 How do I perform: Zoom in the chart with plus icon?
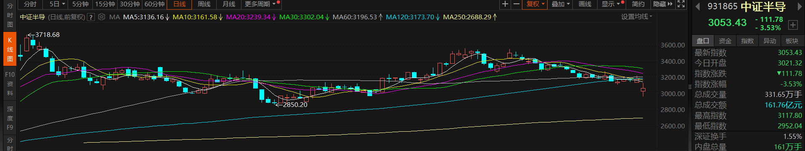tap(505, 4)
